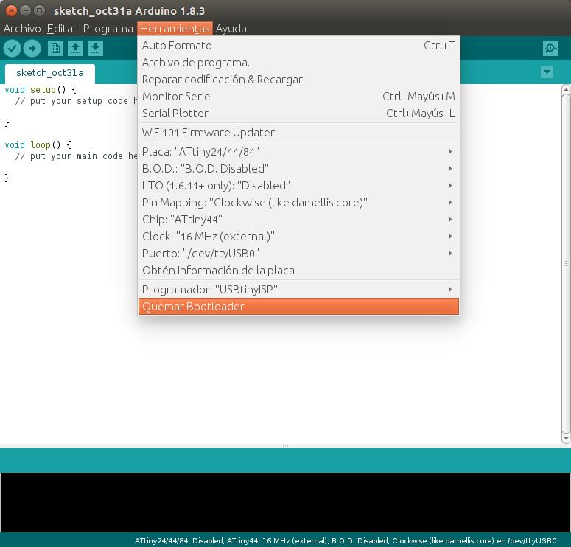The width and height of the screenshot is (571, 547).
Task: Click the status bar board info text
Action: pos(346,540)
